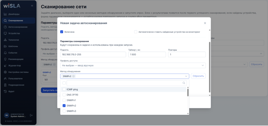
Task: Open Аудит menu item
Action: pyautogui.click(x=19, y=91)
